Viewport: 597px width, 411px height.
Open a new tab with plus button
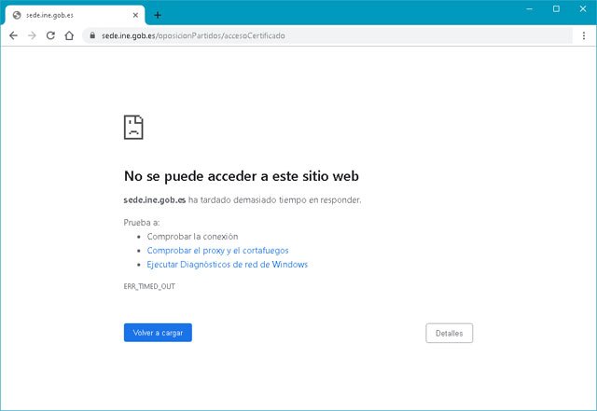pyautogui.click(x=158, y=15)
